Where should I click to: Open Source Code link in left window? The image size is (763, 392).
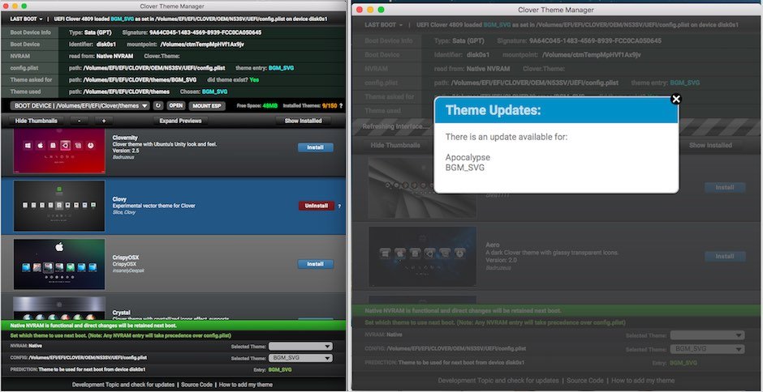coord(196,385)
